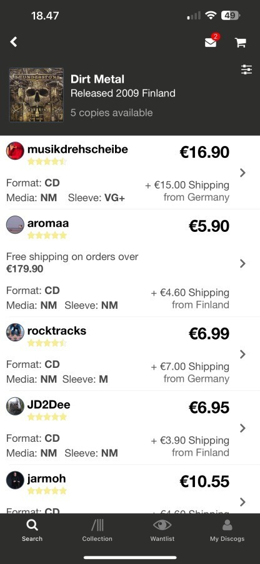This screenshot has width=260, height=564.
Task: Open the messages envelope icon
Action: 211,42
